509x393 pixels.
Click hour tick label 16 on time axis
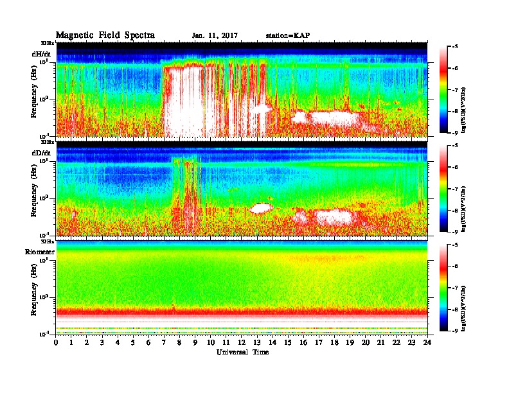click(303, 342)
